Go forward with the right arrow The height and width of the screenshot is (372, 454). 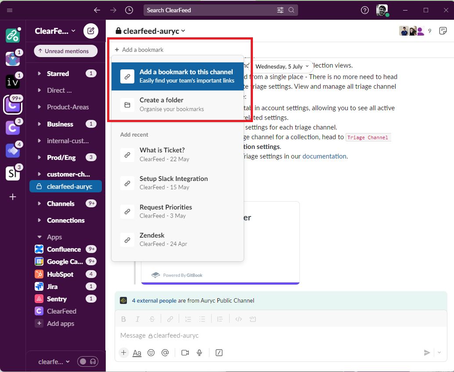[113, 10]
